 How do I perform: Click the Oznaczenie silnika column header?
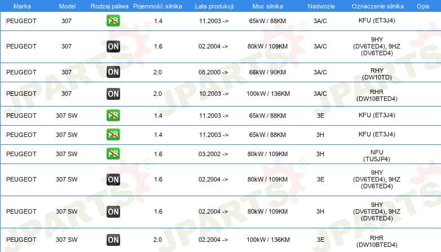(377, 6)
